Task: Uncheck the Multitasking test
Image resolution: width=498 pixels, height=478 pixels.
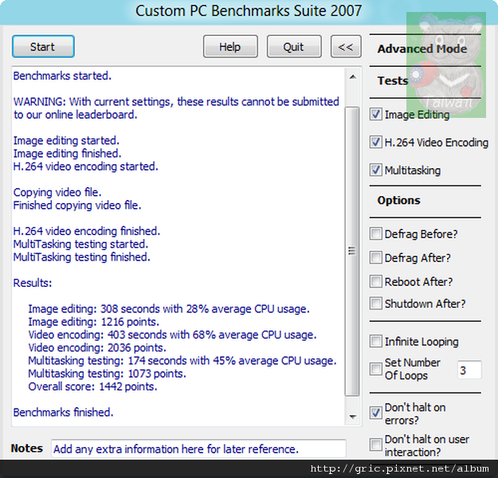Action: [x=376, y=170]
